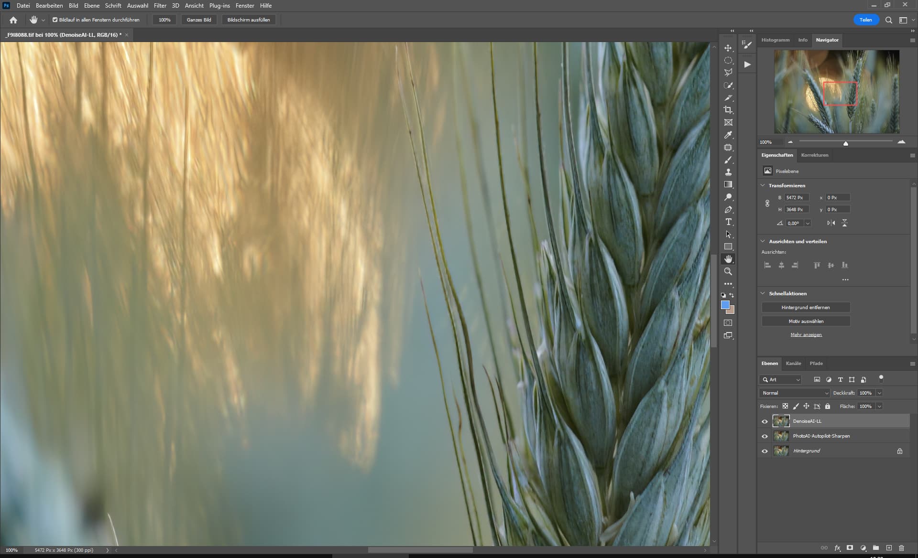
Task: Select the Eyedropper tool
Action: 728,135
